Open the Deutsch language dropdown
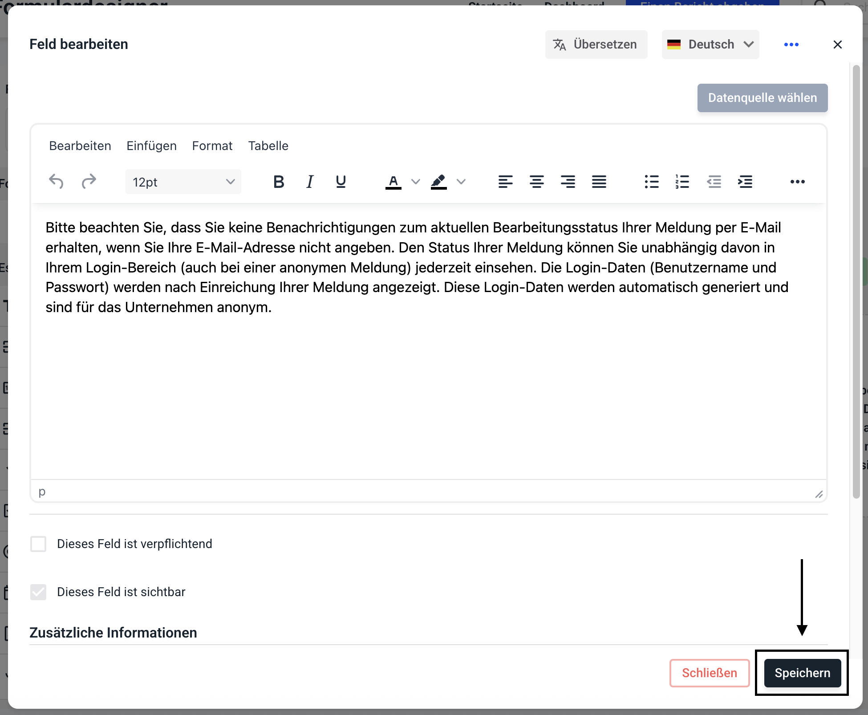The image size is (868, 715). click(710, 45)
